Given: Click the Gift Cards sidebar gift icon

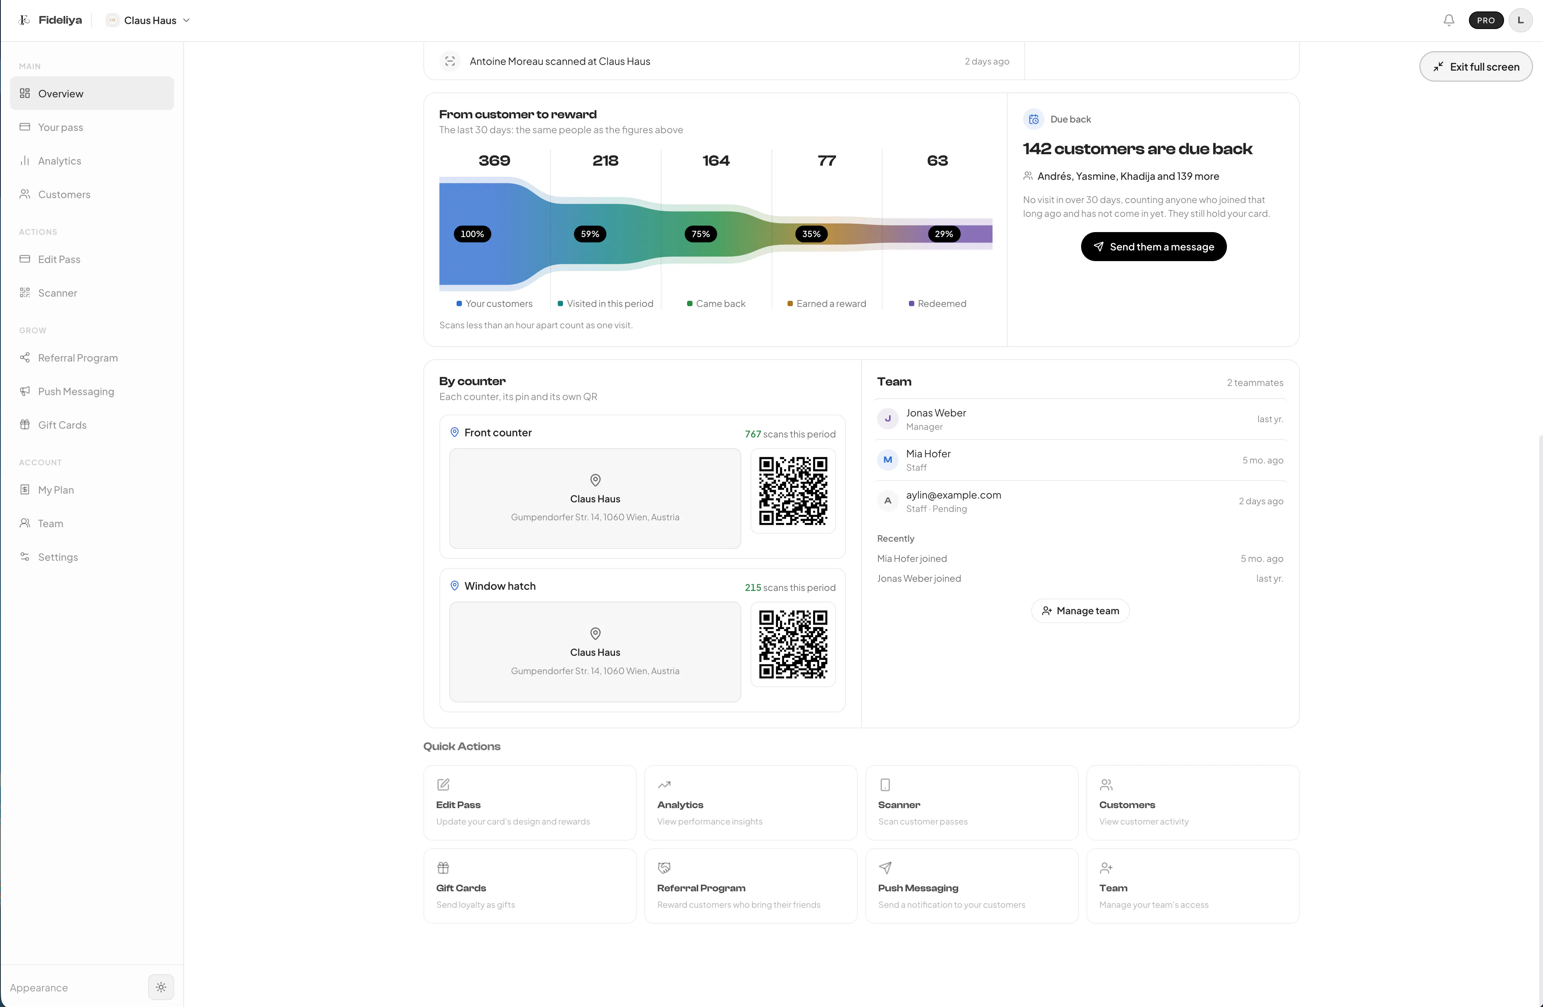Looking at the screenshot, I should (25, 425).
